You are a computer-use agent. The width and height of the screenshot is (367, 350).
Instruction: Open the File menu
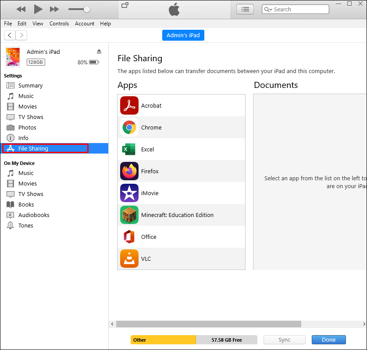(x=8, y=24)
